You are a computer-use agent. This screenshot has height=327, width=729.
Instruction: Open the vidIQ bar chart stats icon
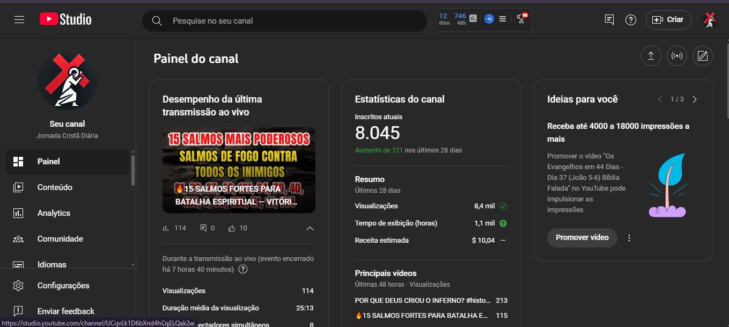click(x=473, y=19)
